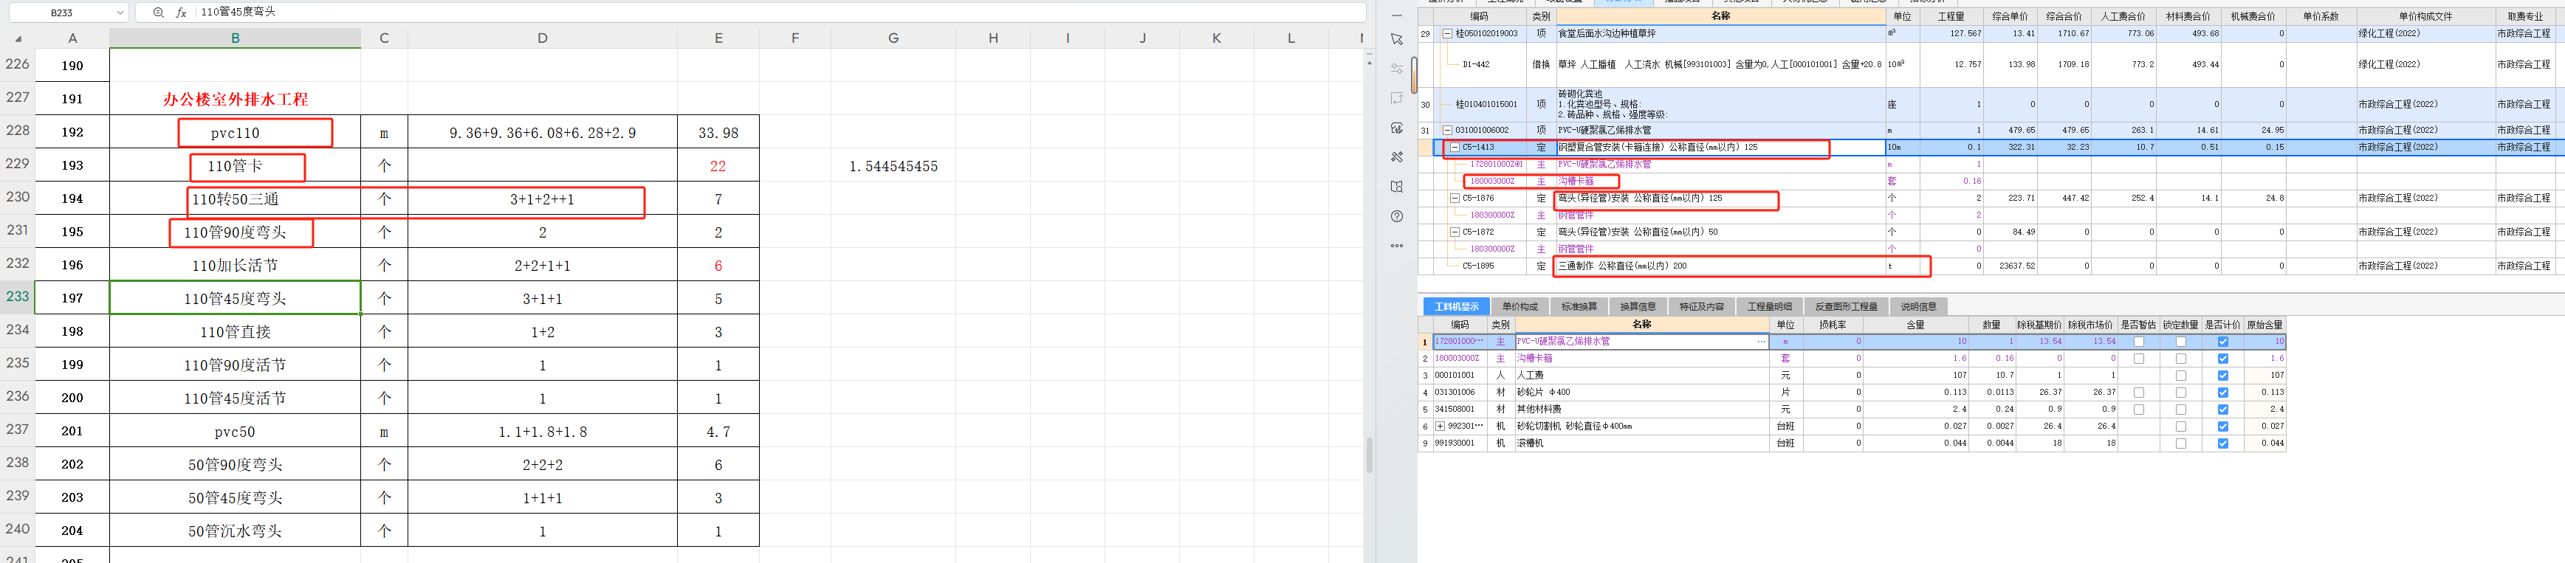This screenshot has width=2565, height=563.
Task: Click cell 办公楼室外排水工程 title
Action: (x=236, y=100)
